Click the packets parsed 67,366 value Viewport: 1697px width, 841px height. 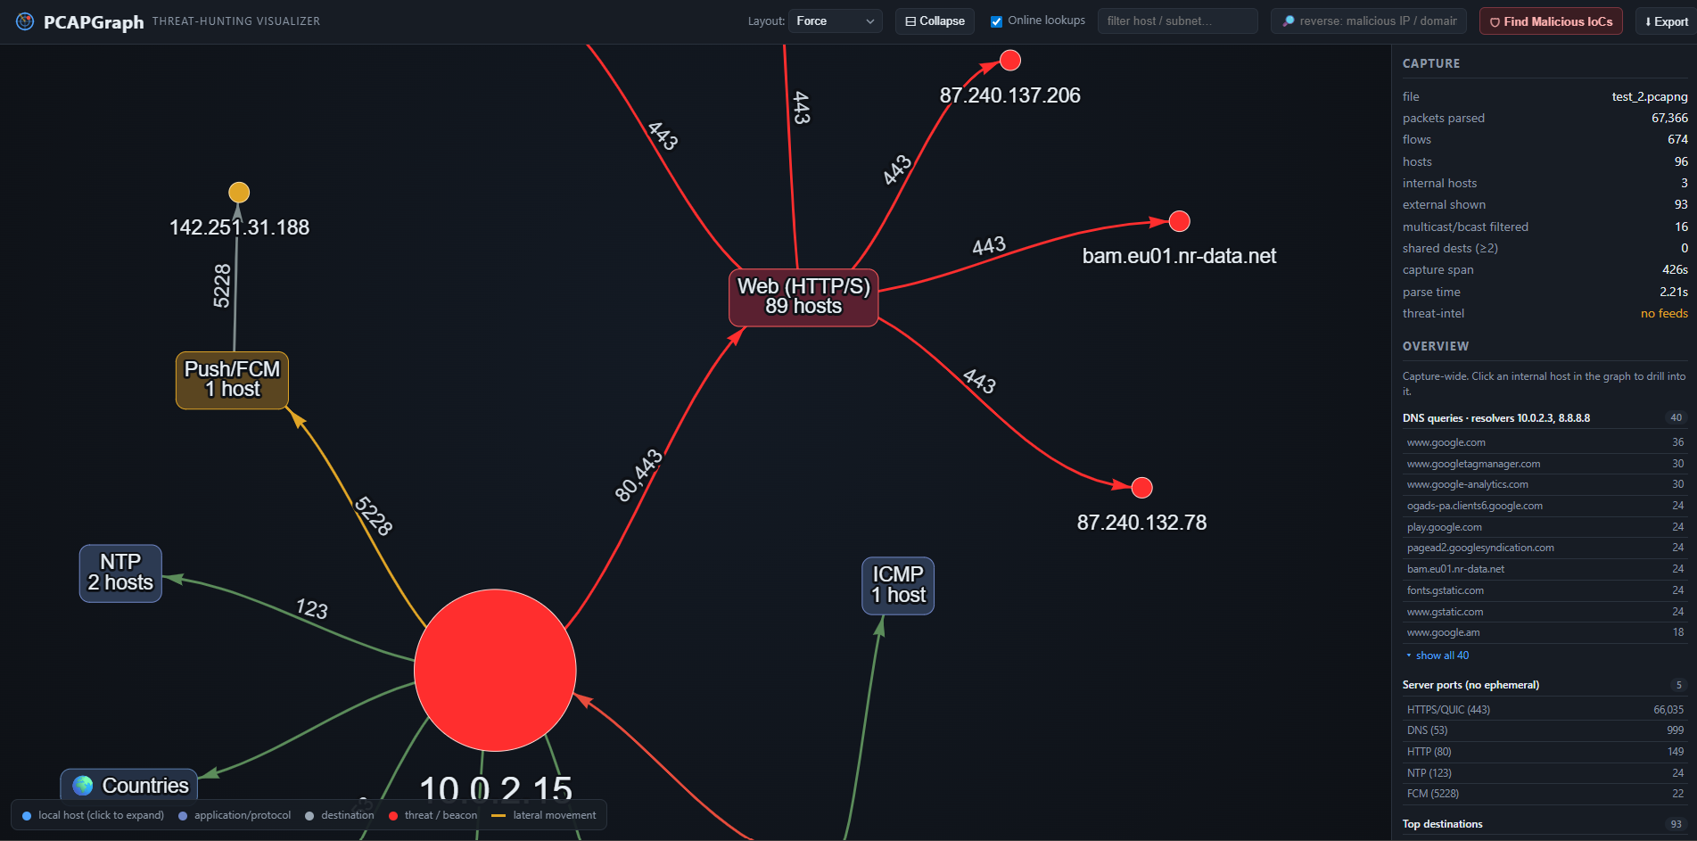[x=1669, y=118]
